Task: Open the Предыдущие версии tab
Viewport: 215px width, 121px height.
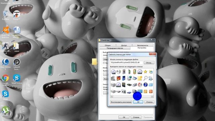Action: 115,48
